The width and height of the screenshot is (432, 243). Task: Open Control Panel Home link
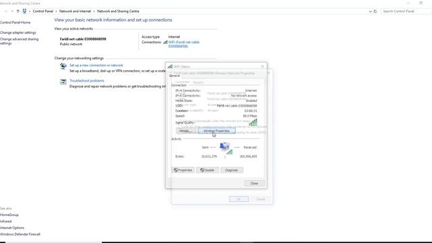point(15,22)
